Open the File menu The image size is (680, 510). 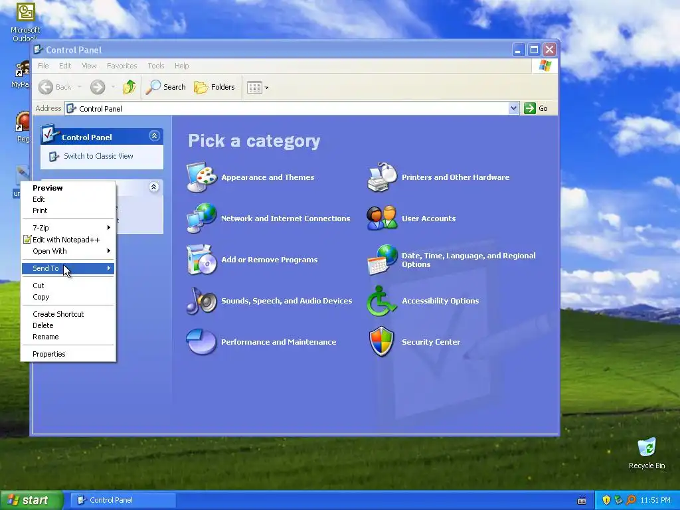pos(43,66)
